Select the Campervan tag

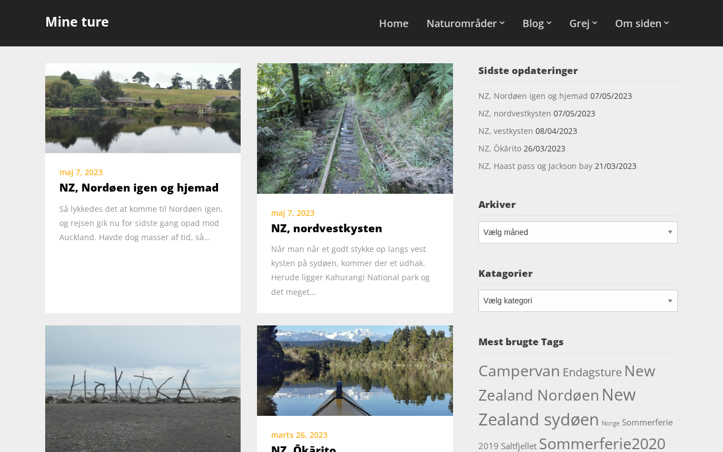519,371
